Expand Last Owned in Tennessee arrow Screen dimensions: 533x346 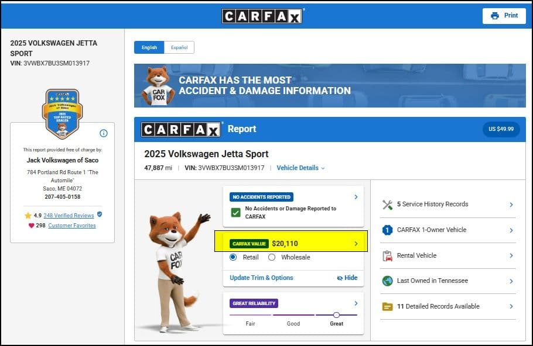(511, 281)
